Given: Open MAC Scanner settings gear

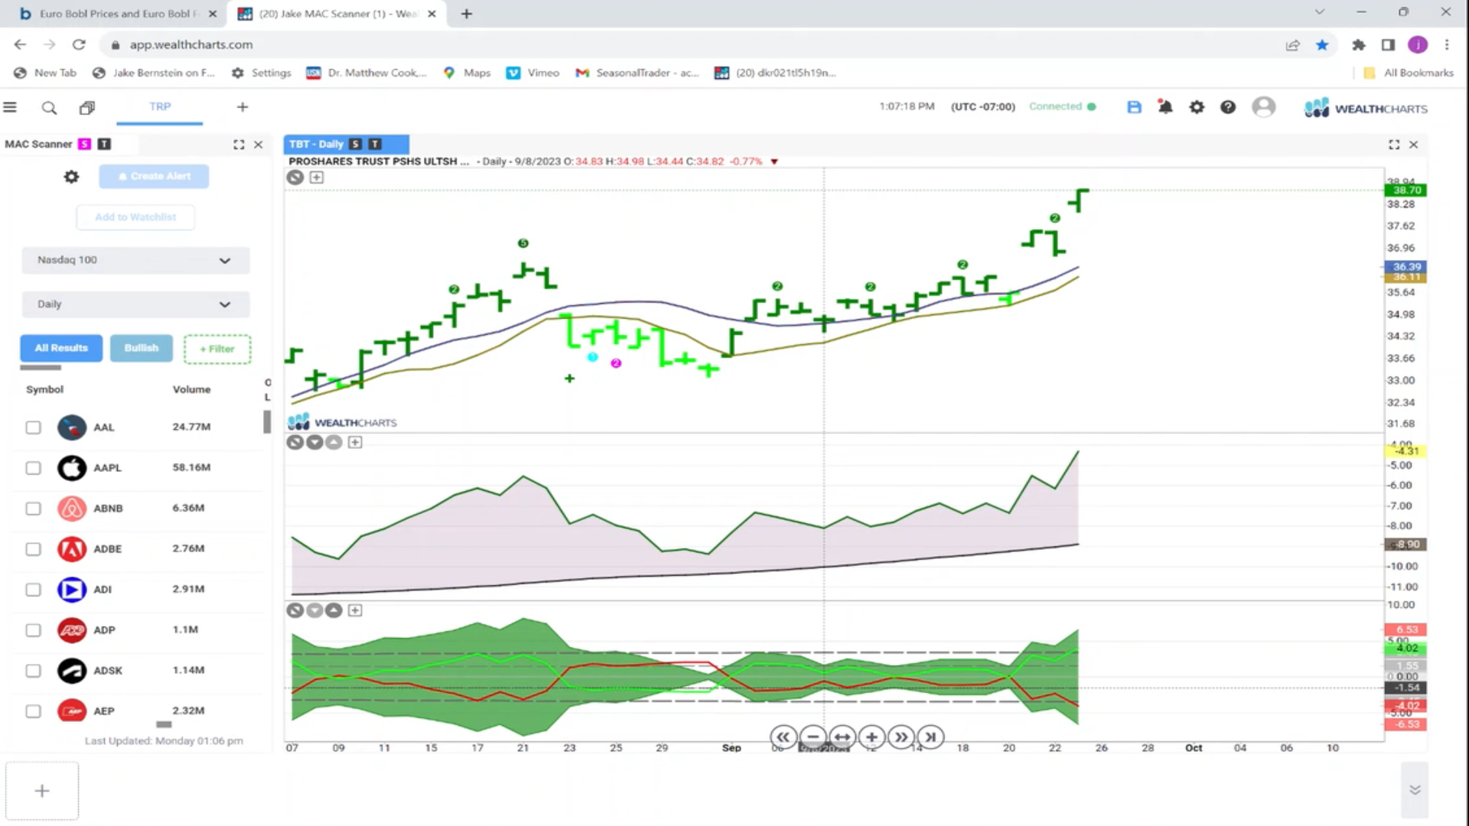Looking at the screenshot, I should [x=71, y=177].
